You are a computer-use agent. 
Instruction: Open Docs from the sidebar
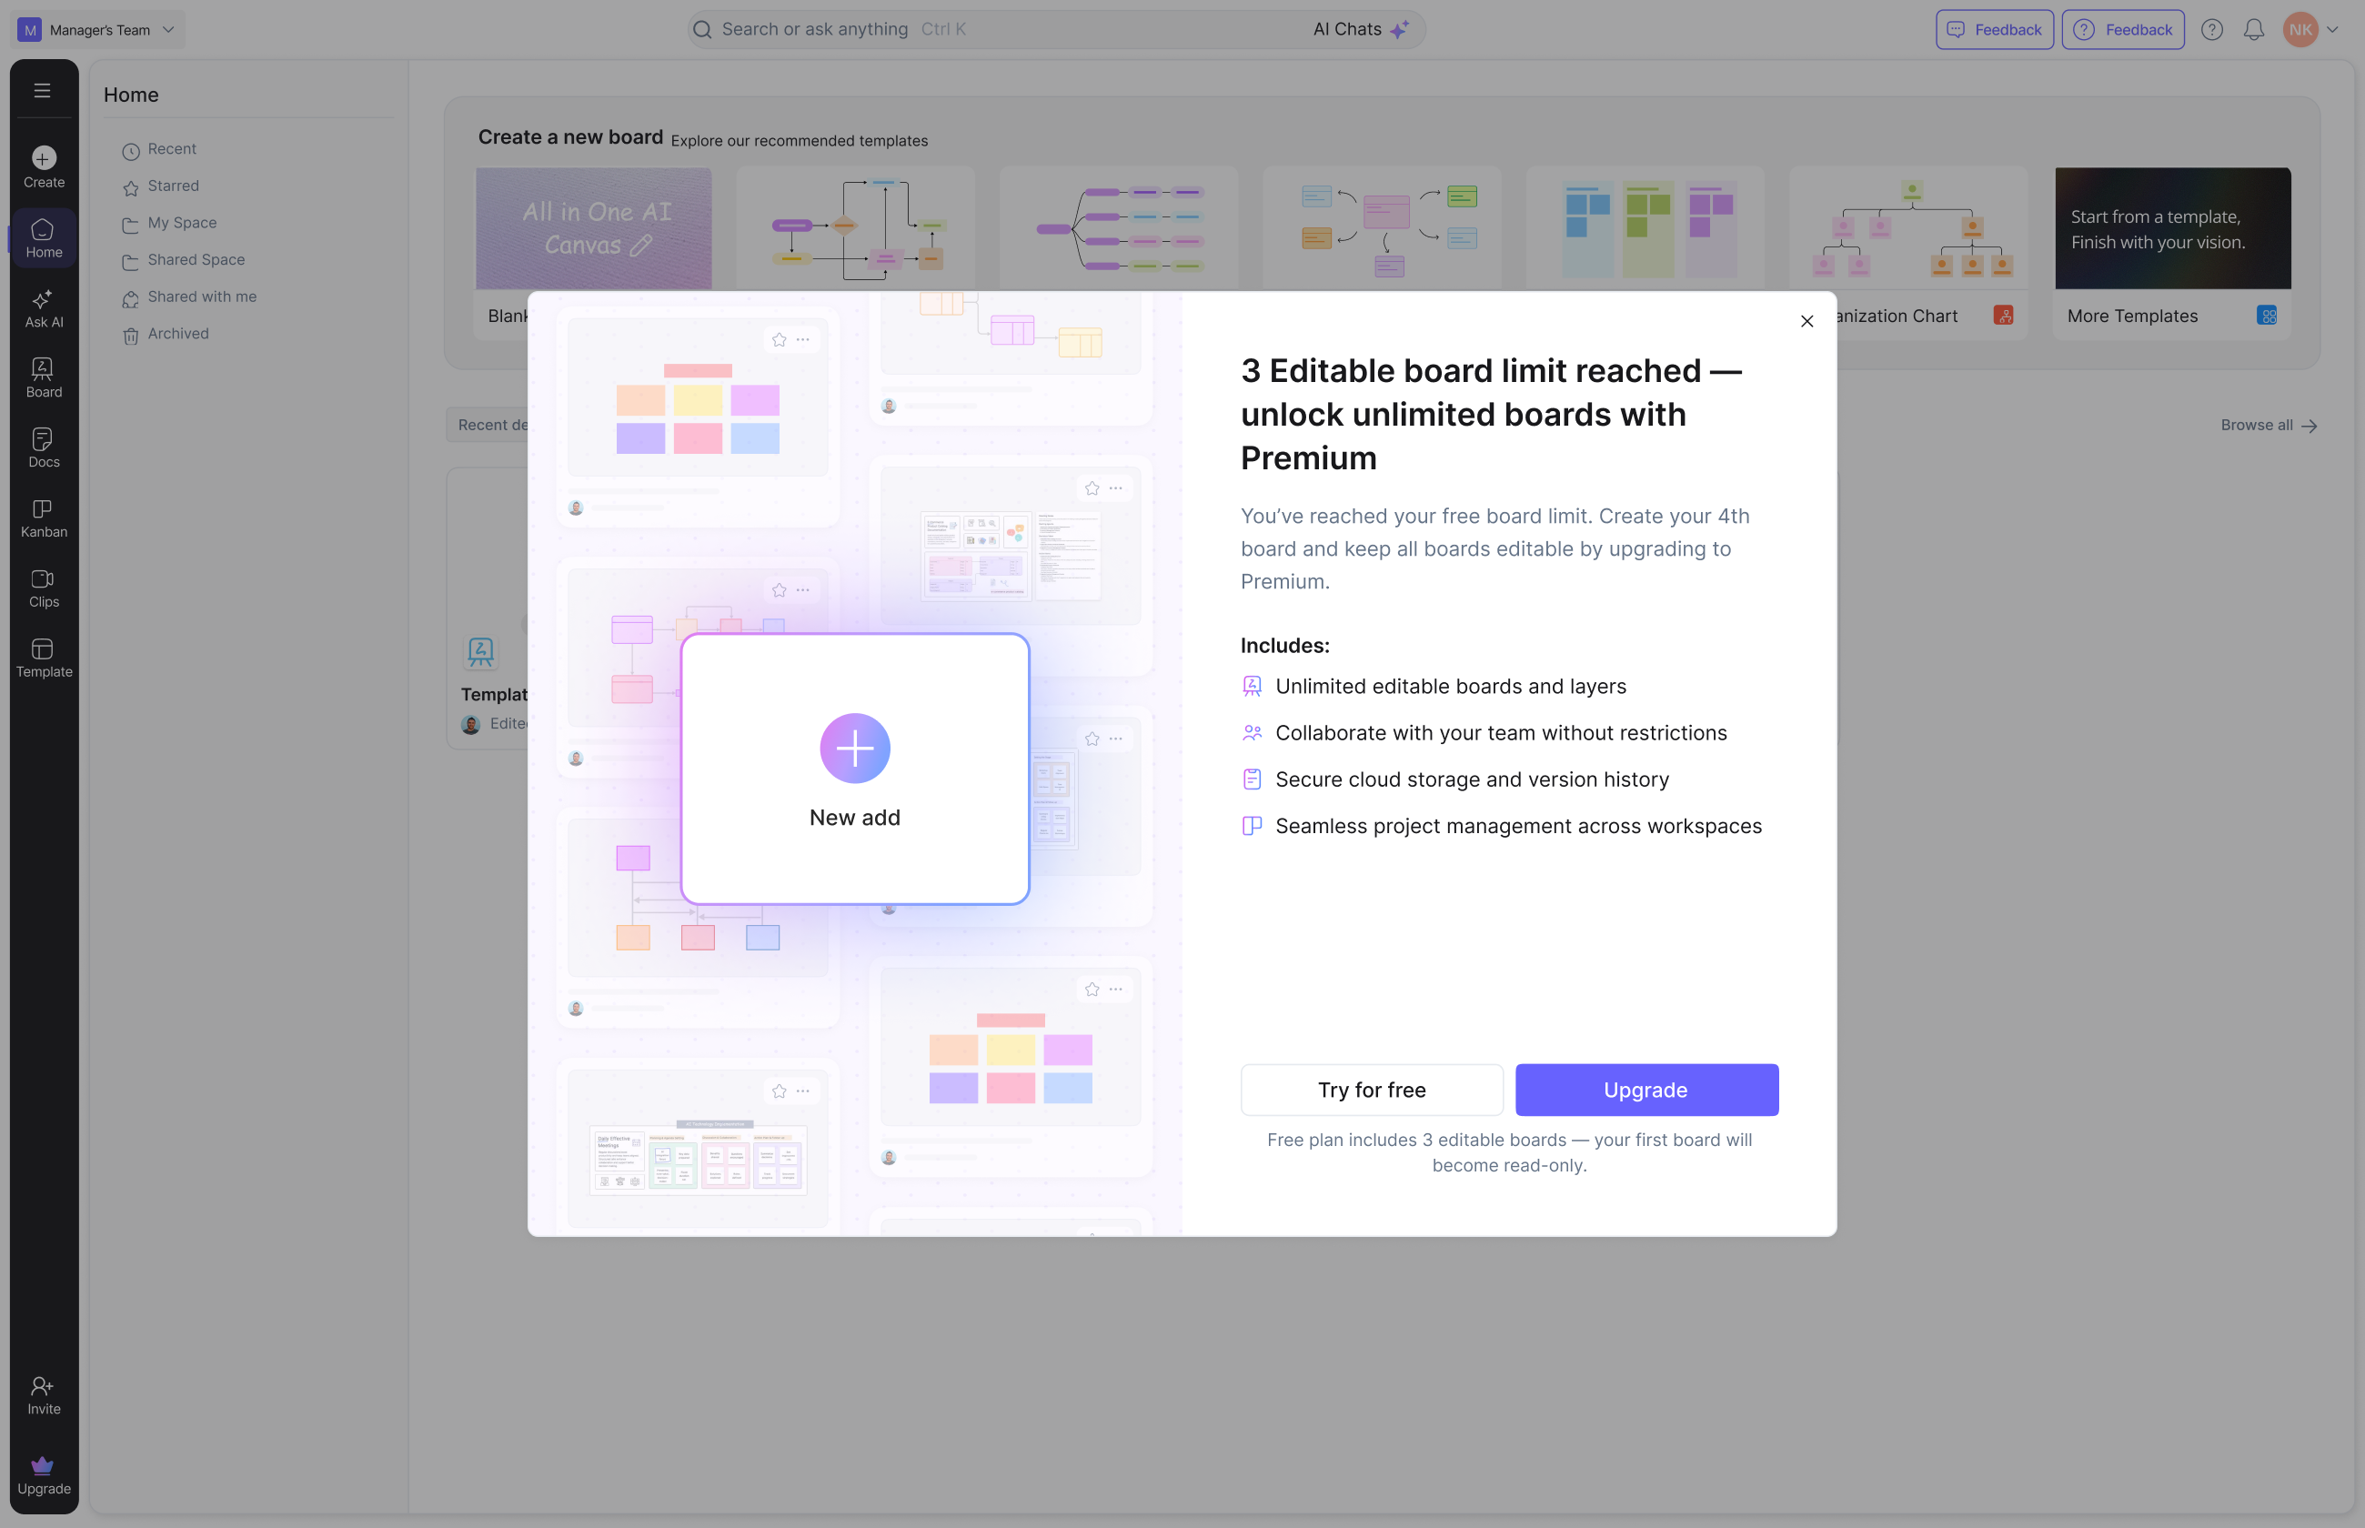(44, 448)
